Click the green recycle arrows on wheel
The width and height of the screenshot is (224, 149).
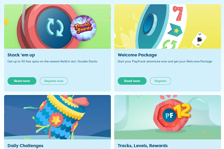[170, 44]
